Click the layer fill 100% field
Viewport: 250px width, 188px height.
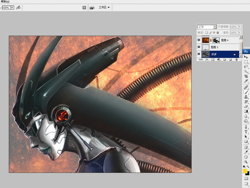click(234, 33)
